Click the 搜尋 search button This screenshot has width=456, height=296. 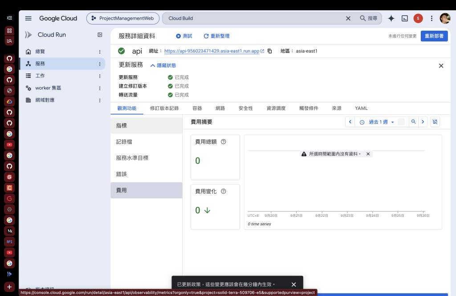(368, 18)
